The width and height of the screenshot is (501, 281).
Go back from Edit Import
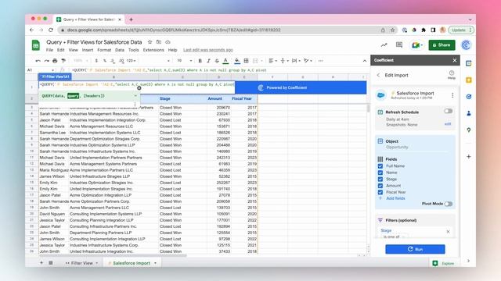tap(379, 75)
